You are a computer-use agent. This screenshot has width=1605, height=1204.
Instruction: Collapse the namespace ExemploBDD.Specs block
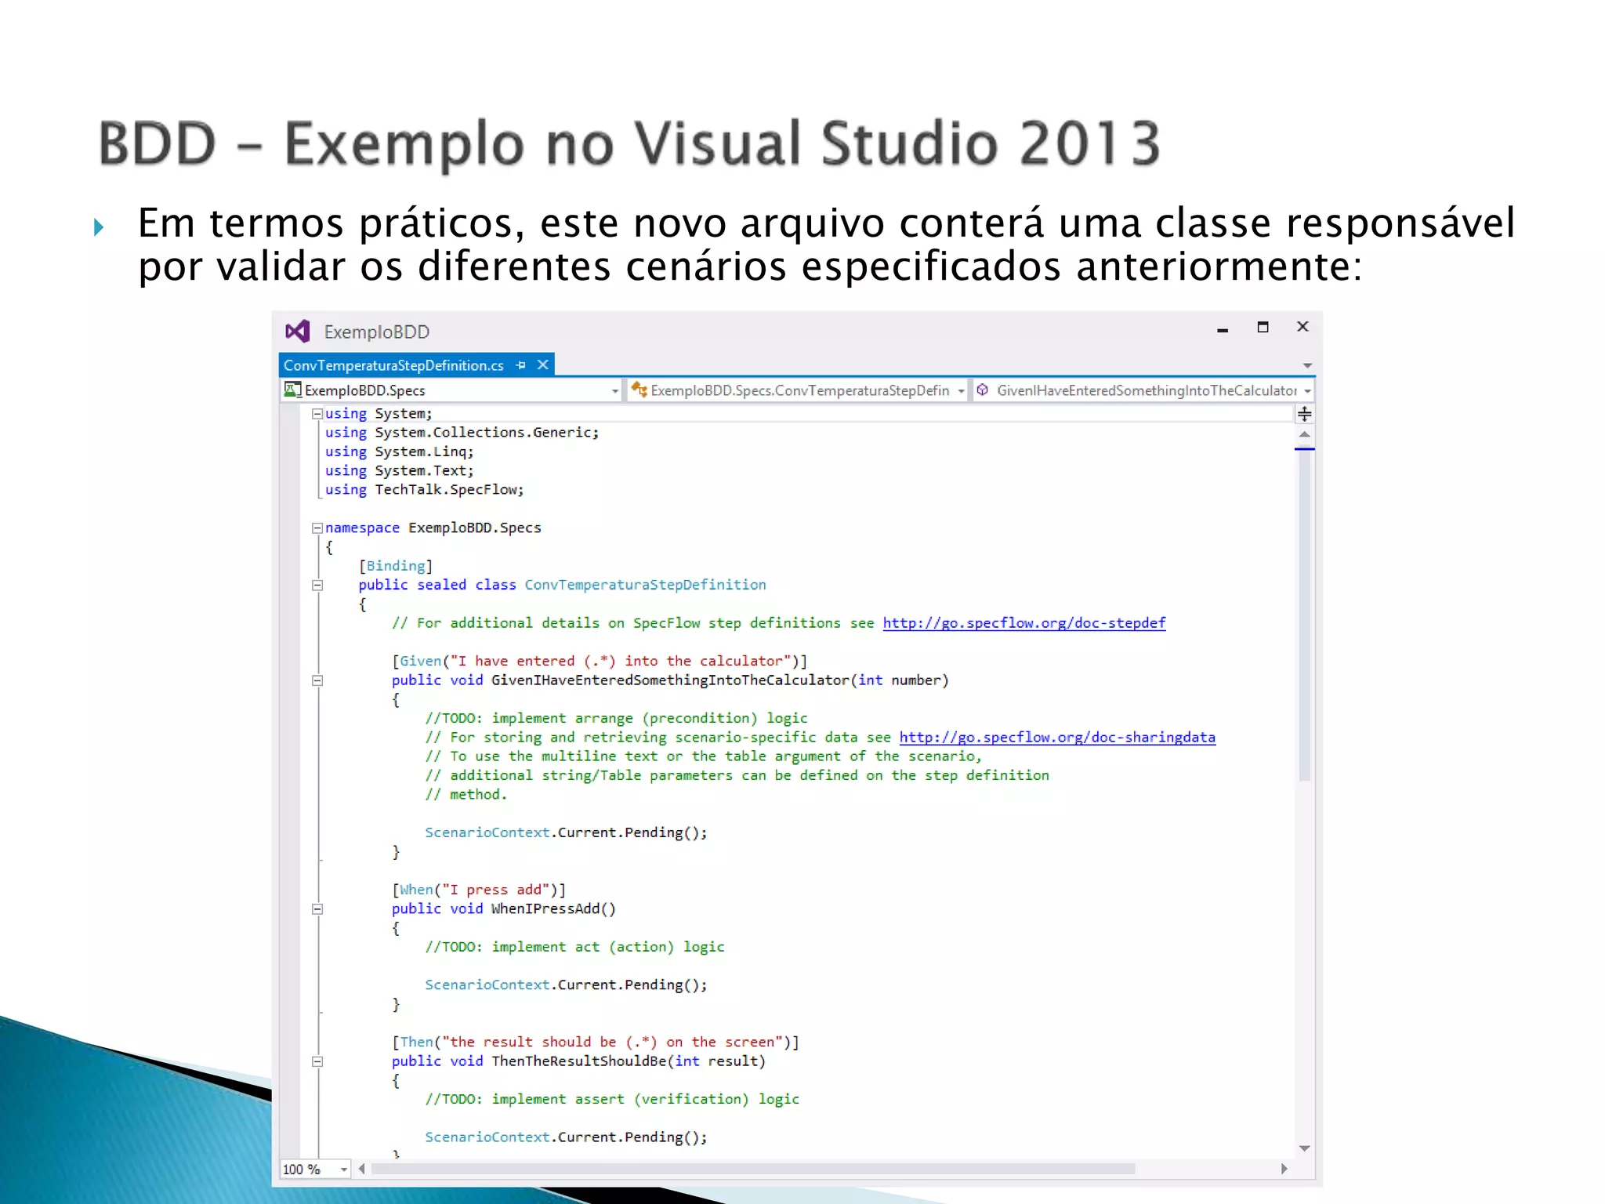click(317, 528)
